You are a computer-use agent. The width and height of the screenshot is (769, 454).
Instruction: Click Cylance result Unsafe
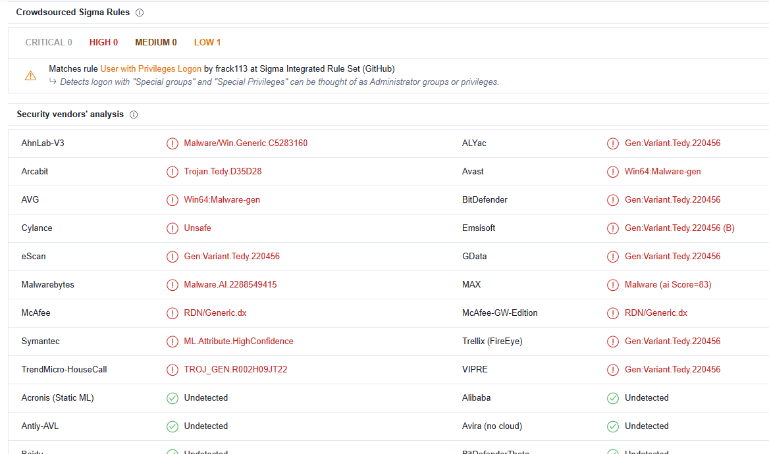point(198,228)
